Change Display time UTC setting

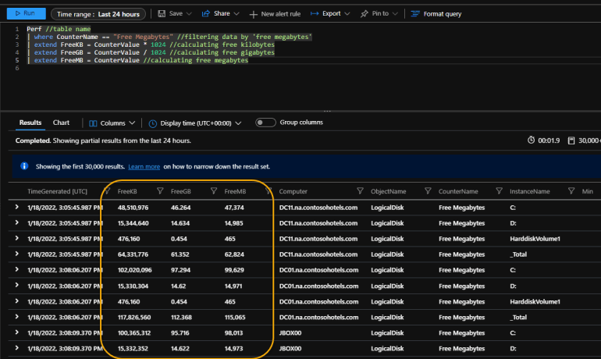coord(195,123)
